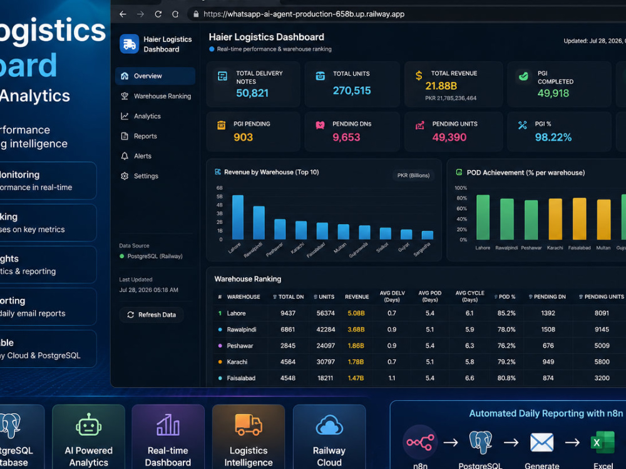Image resolution: width=626 pixels, height=469 pixels.
Task: Click the Lahore bar in revenue chart
Action: pos(238,218)
